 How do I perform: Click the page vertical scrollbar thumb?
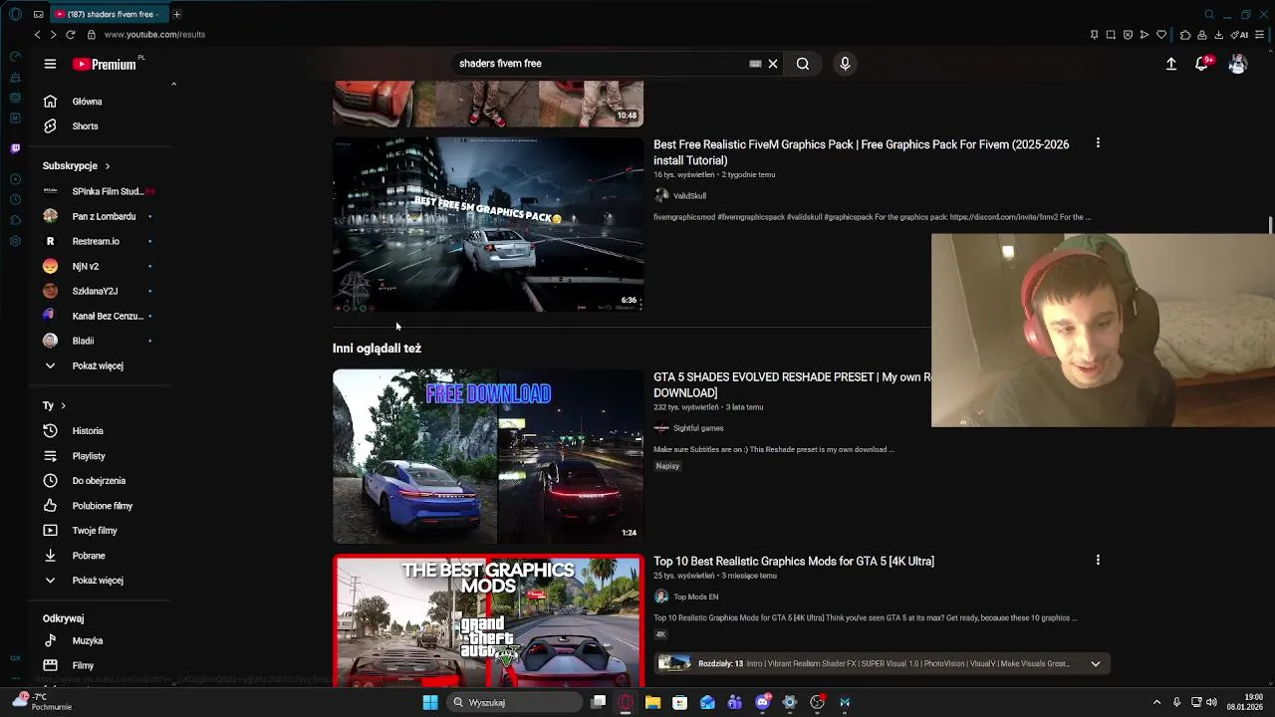coord(1271,227)
